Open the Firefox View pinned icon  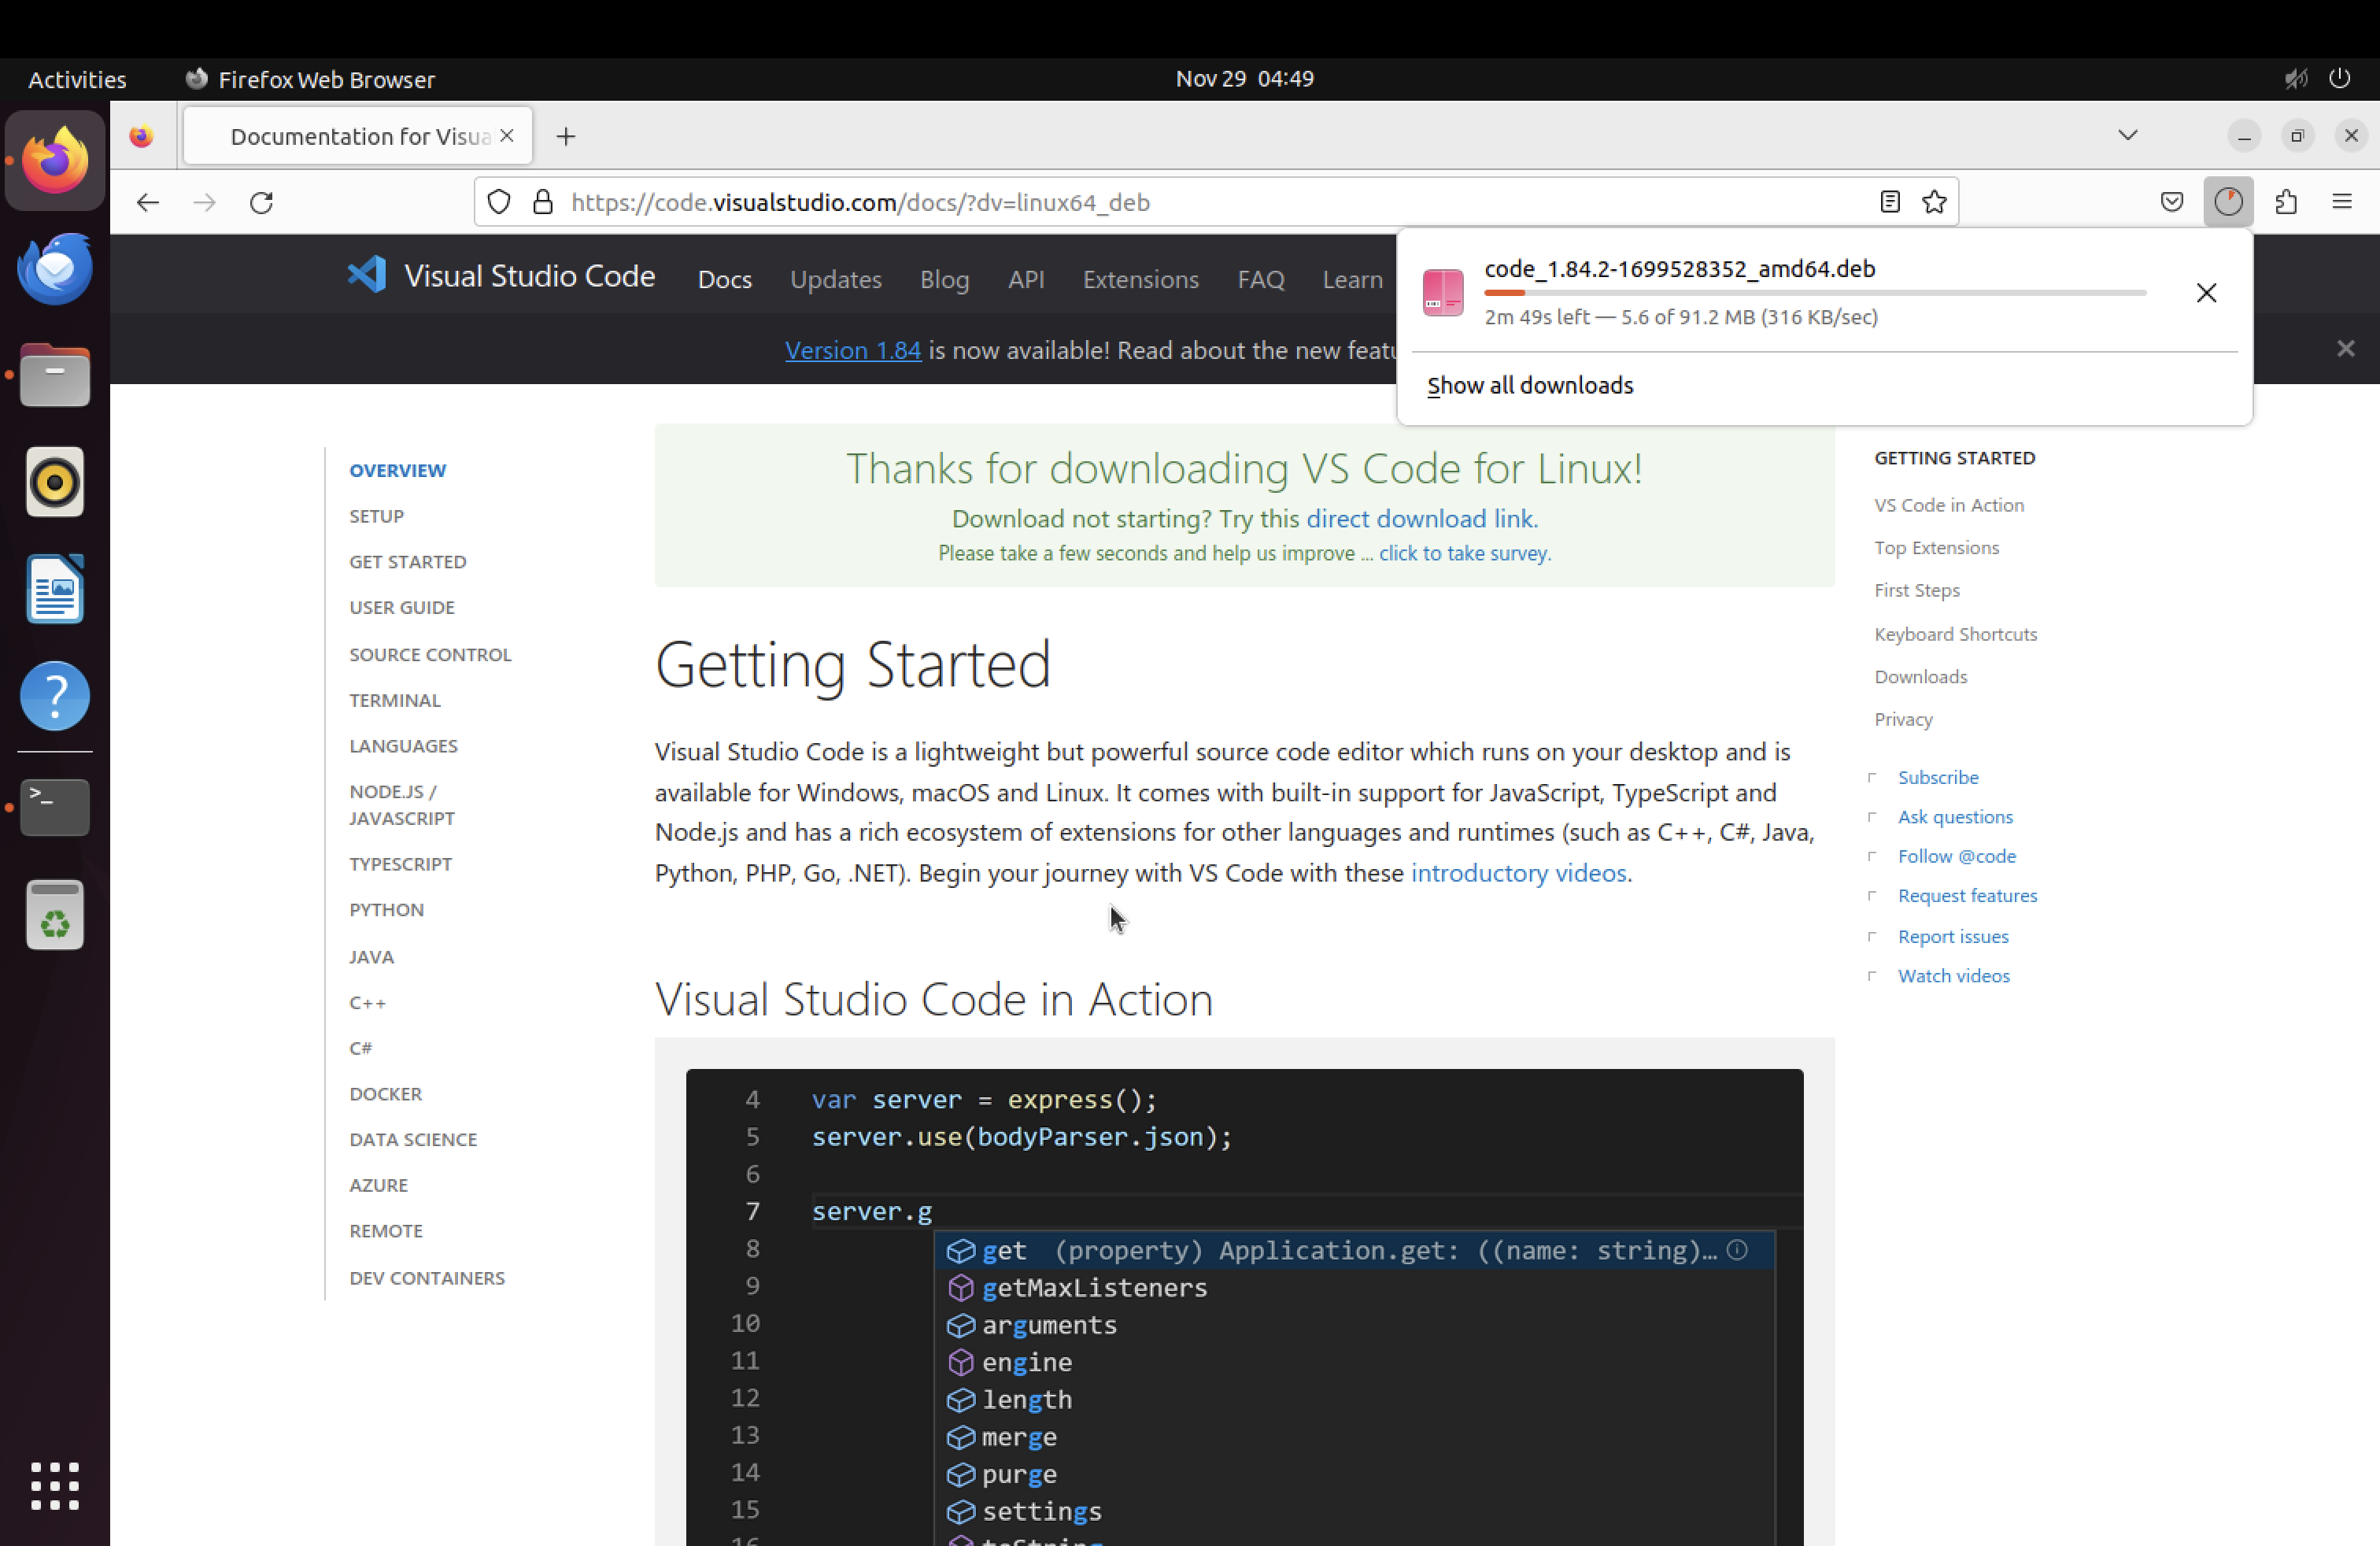142,136
